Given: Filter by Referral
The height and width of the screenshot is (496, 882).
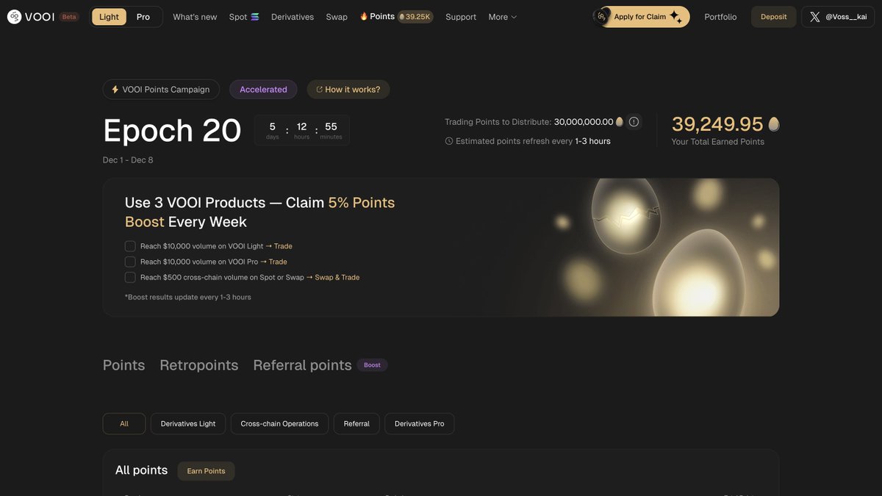Looking at the screenshot, I should pyautogui.click(x=356, y=424).
